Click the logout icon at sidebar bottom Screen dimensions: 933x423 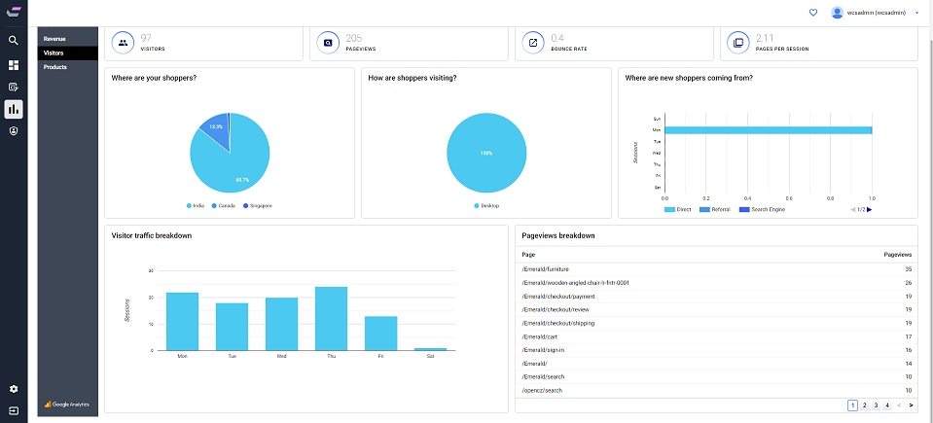pos(13,410)
